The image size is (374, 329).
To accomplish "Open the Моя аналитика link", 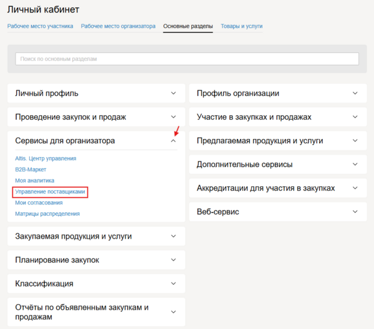I will pos(34,181).
